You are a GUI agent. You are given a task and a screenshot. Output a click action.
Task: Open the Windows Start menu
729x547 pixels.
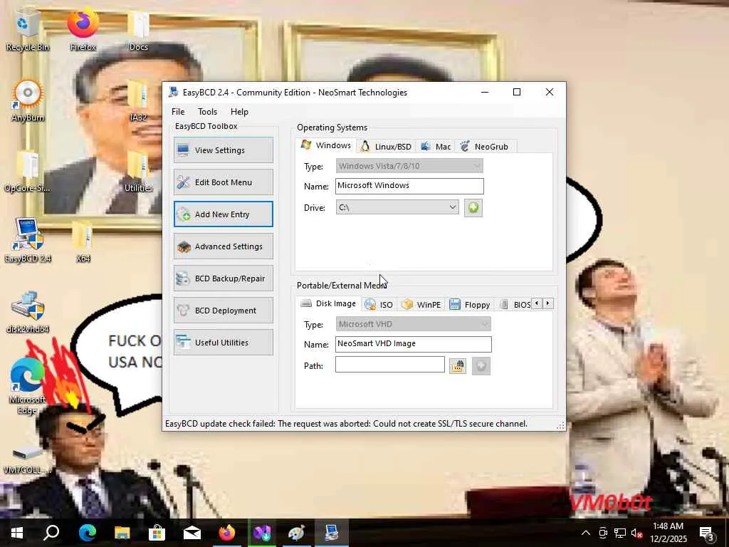[x=17, y=533]
